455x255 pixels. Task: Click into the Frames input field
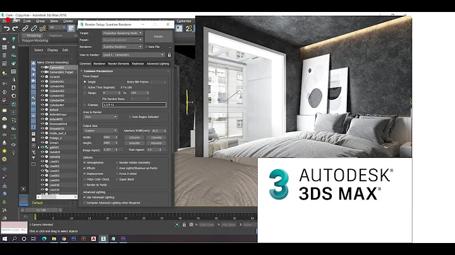[134, 105]
